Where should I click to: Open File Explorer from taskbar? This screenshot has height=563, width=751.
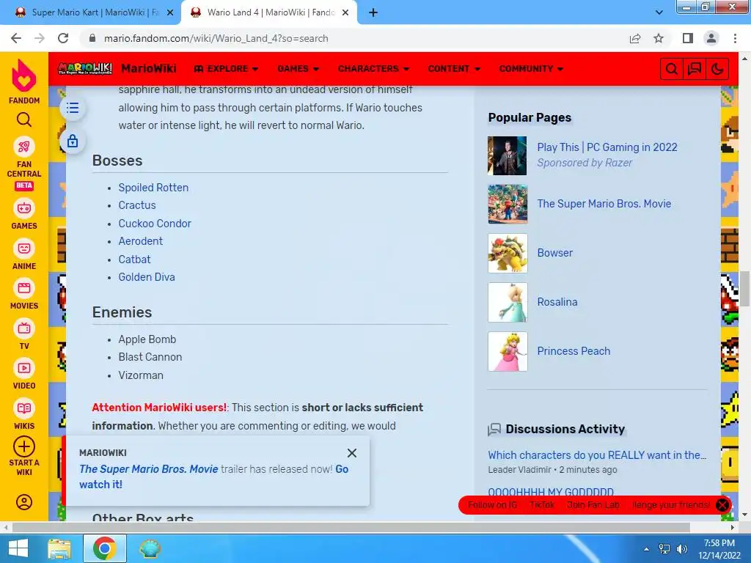tap(59, 548)
